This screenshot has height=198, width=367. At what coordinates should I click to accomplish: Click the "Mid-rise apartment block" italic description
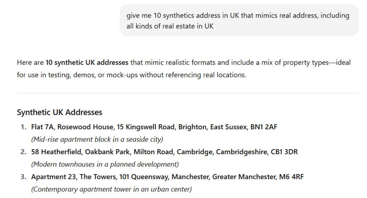(97, 139)
